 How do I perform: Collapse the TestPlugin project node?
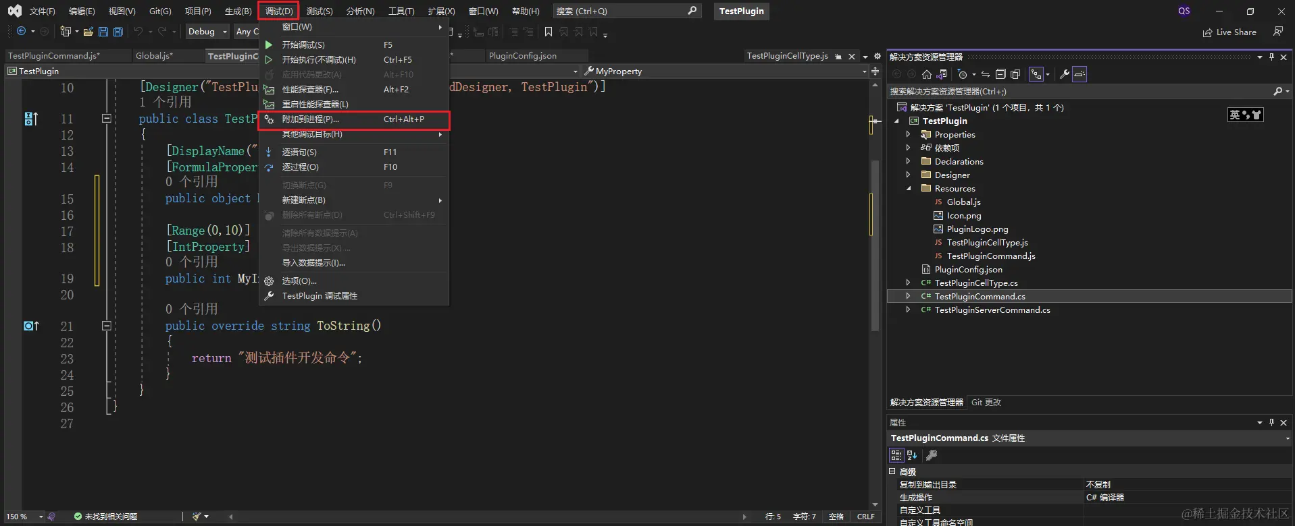897,121
